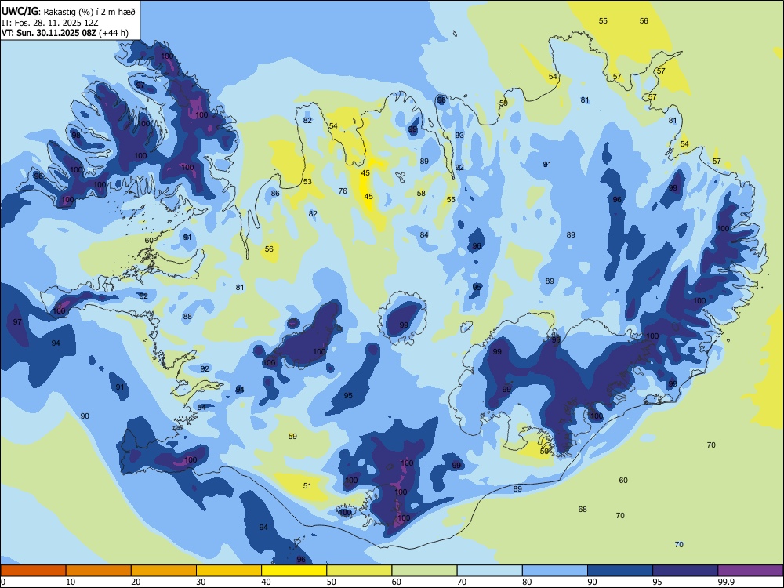Click the legend tick label '30'
The image size is (784, 588).
point(201,582)
